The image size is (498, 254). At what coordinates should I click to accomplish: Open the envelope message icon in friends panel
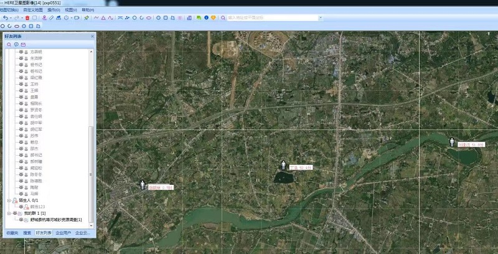coord(24,45)
